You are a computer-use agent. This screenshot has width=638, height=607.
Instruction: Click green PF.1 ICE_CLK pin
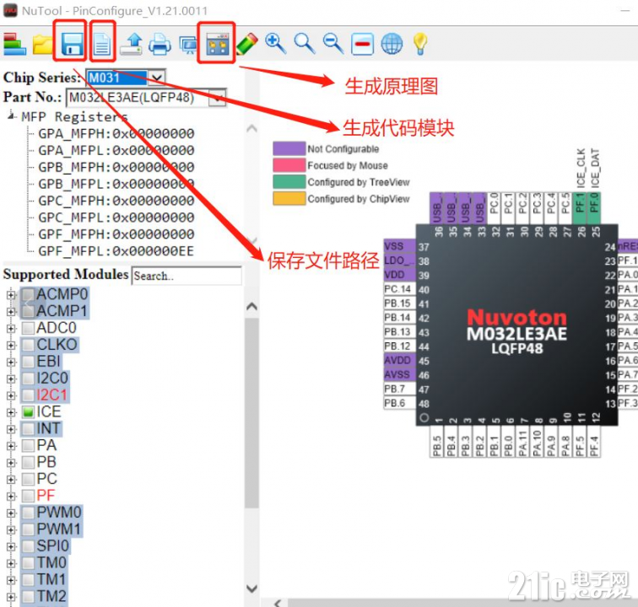point(580,208)
